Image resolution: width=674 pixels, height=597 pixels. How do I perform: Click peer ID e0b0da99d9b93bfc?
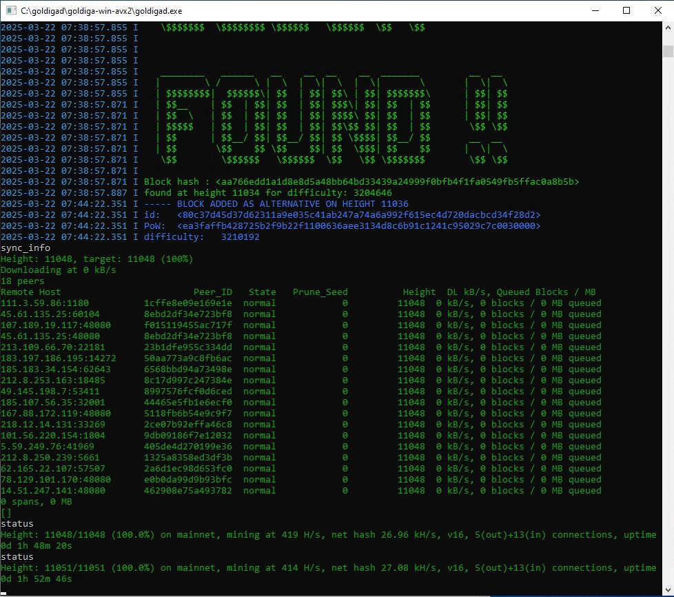[188, 480]
